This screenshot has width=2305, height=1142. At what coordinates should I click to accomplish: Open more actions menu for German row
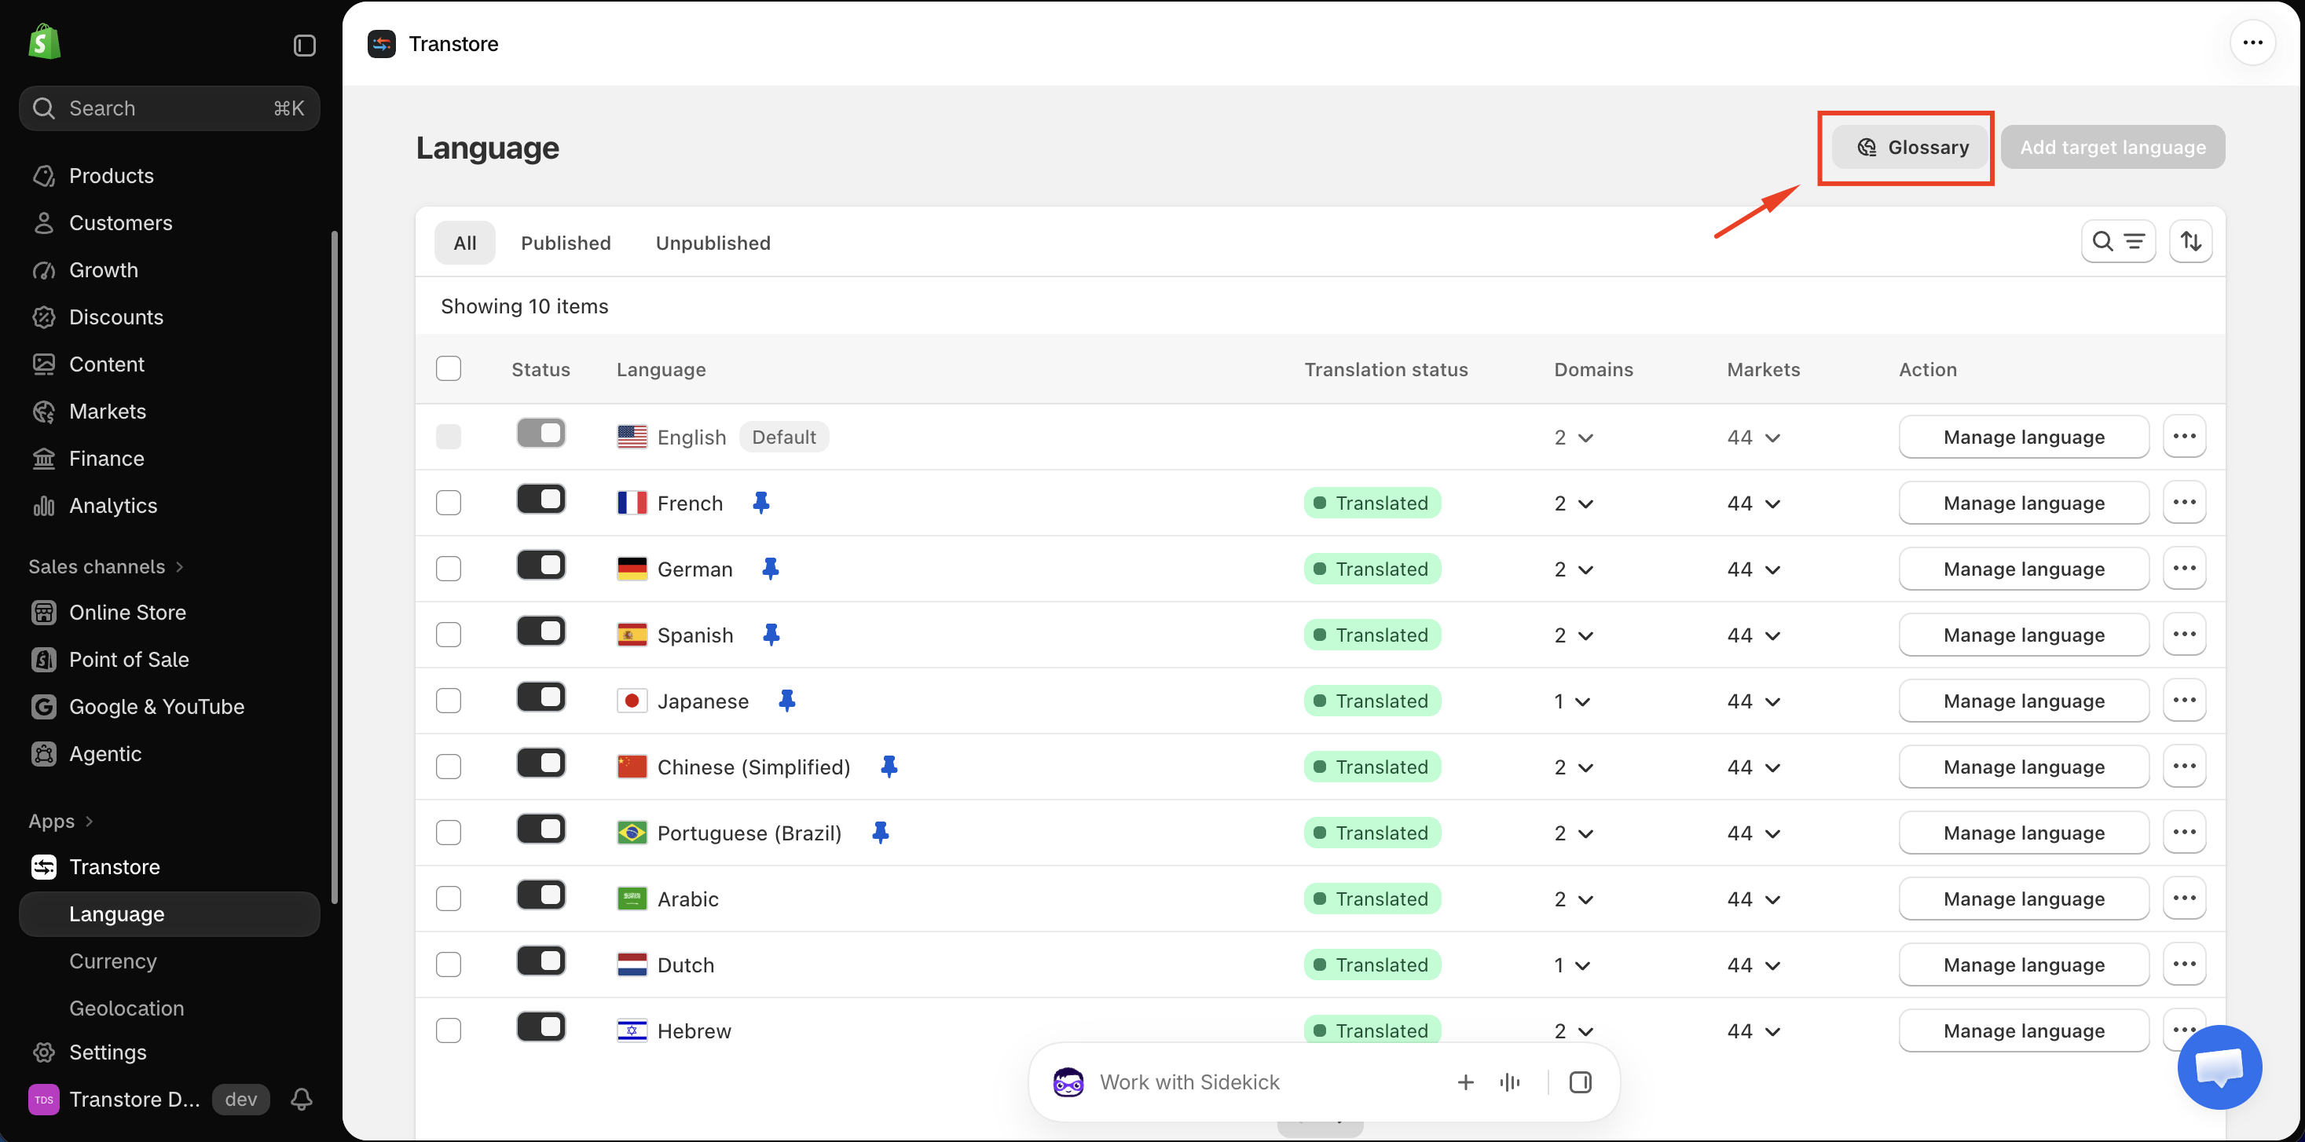[2184, 569]
